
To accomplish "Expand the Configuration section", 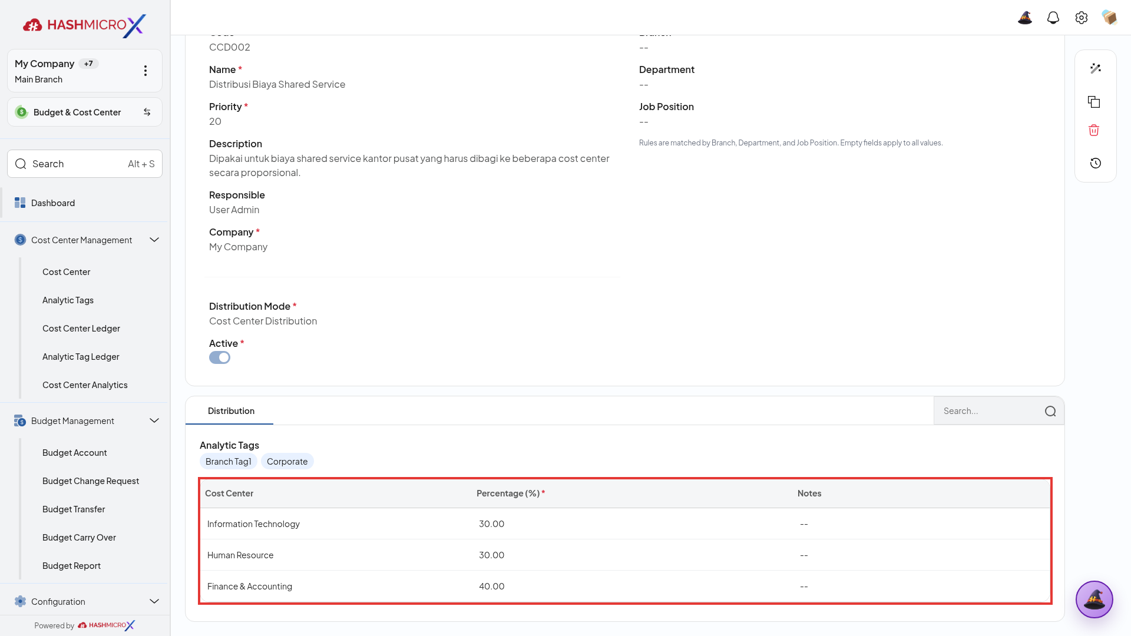I will click(154, 601).
